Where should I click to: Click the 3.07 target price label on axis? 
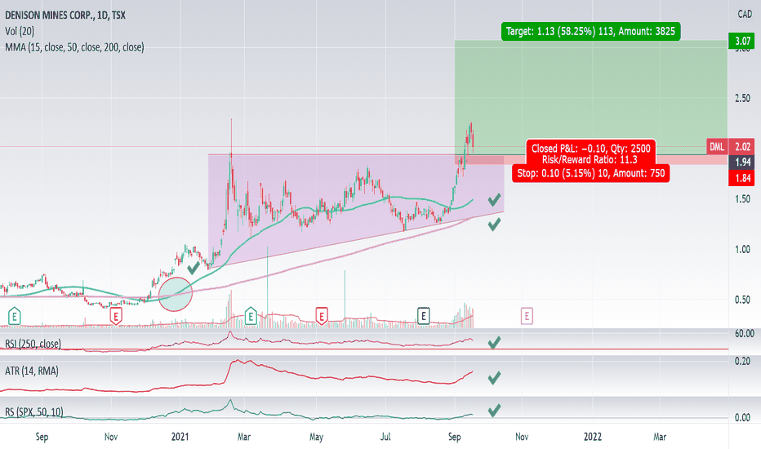[x=742, y=41]
